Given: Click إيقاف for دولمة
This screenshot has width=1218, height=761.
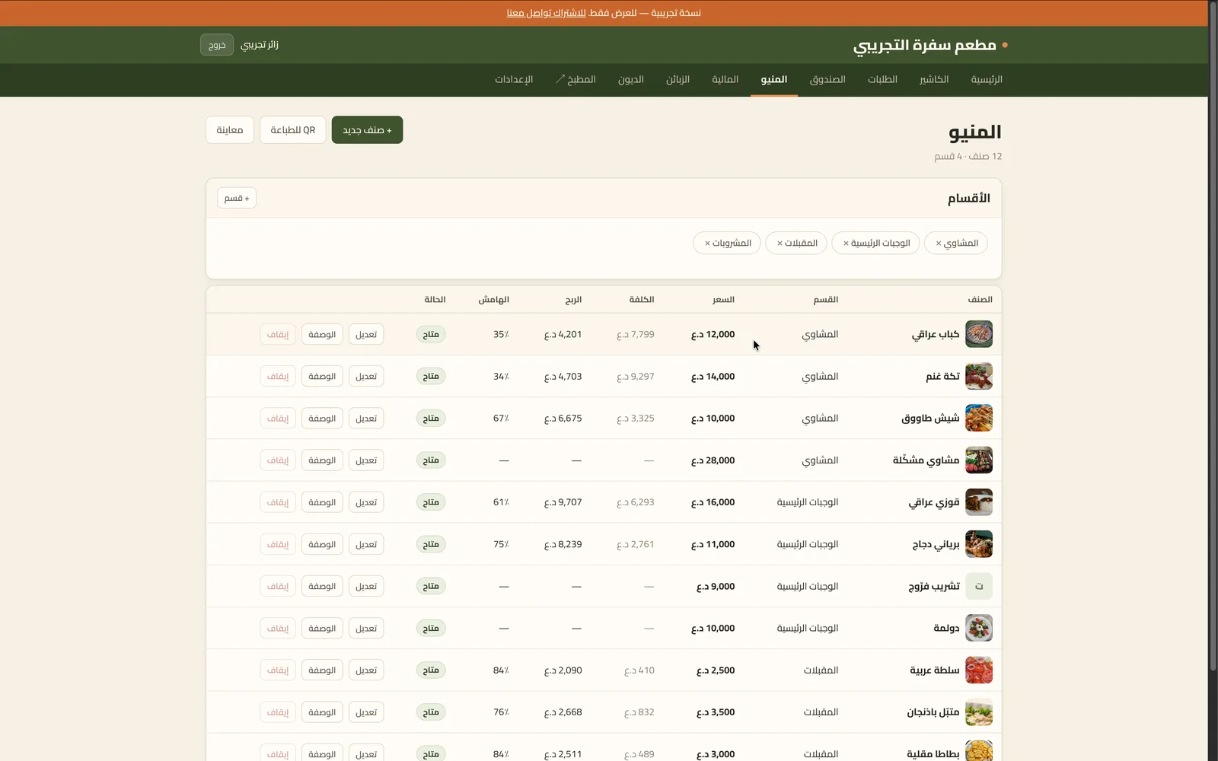Looking at the screenshot, I should click(278, 628).
